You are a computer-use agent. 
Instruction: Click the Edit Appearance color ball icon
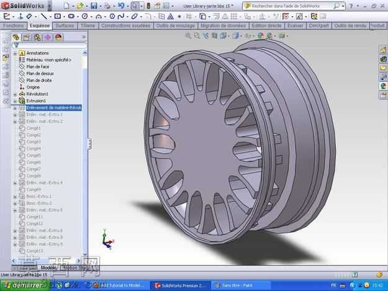(261, 36)
